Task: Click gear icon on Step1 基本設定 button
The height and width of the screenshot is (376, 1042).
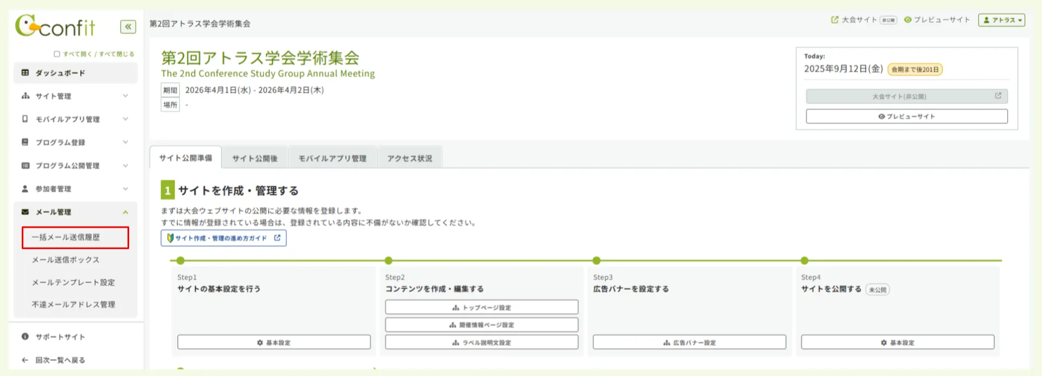Action: [x=260, y=342]
